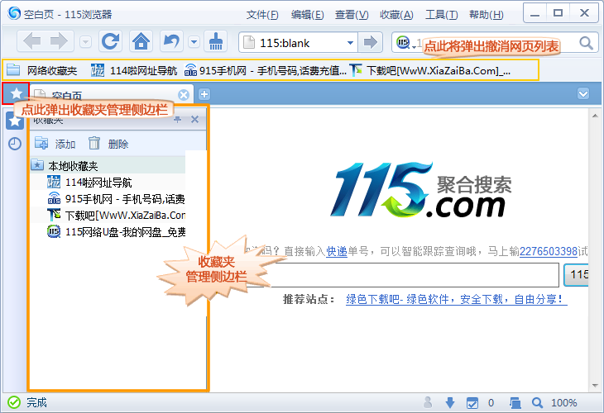Reload the page with the refresh icon
This screenshot has height=413, width=604.
[111, 41]
